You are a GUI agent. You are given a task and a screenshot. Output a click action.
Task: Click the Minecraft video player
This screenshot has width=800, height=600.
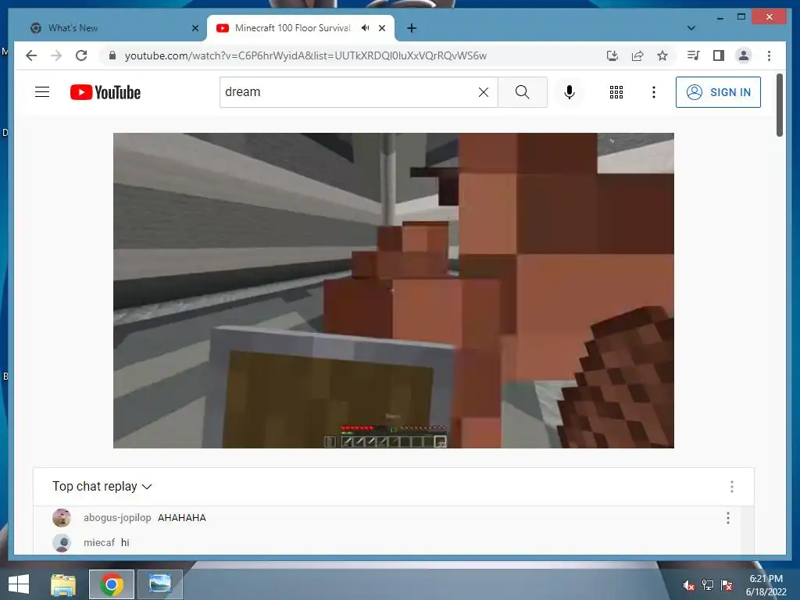[x=394, y=291]
